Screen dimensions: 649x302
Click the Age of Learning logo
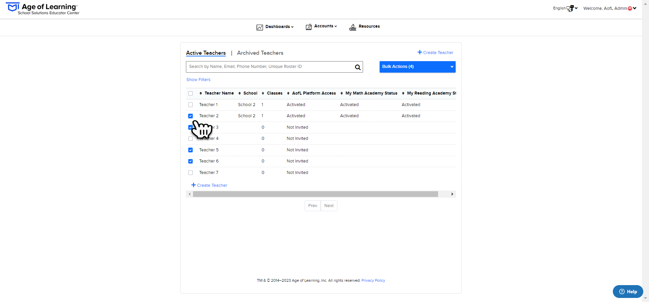(x=43, y=9)
